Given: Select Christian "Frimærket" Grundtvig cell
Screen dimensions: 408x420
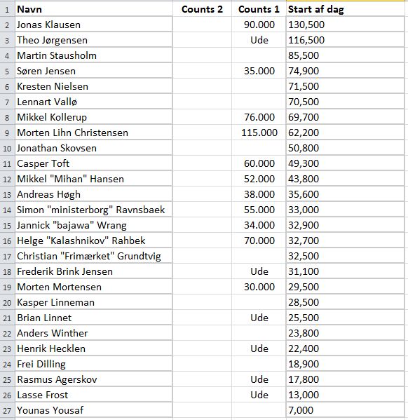Looking at the screenshot, I should (93, 257).
